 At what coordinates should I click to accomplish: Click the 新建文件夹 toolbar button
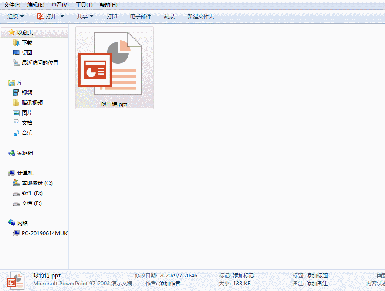(202, 16)
